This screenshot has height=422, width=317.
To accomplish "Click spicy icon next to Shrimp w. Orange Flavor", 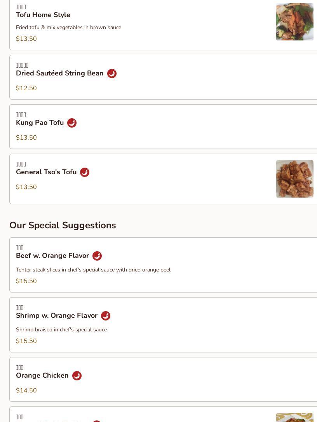I will [x=106, y=316].
